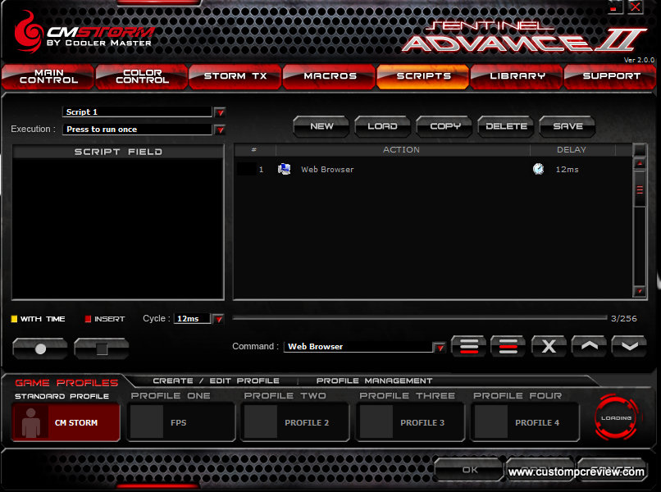Click the action list scroll-down arrow
The width and height of the screenshot is (661, 492).
pyautogui.click(x=640, y=291)
